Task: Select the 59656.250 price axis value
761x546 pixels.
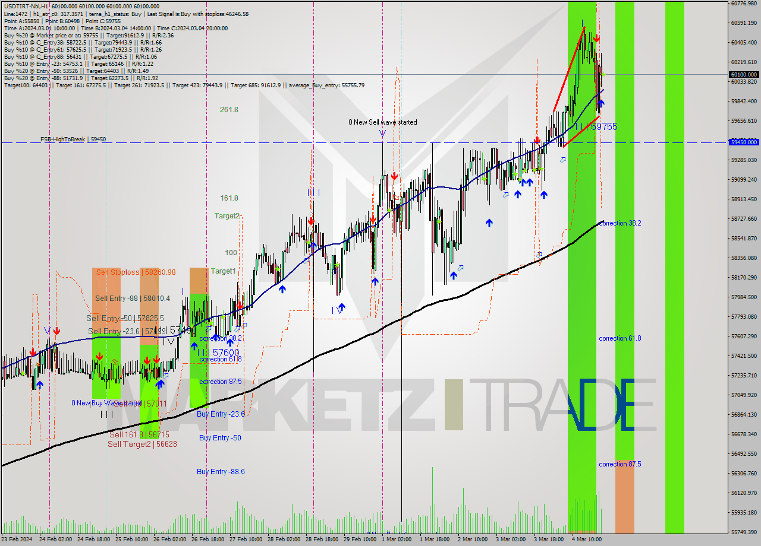Action: [x=744, y=120]
